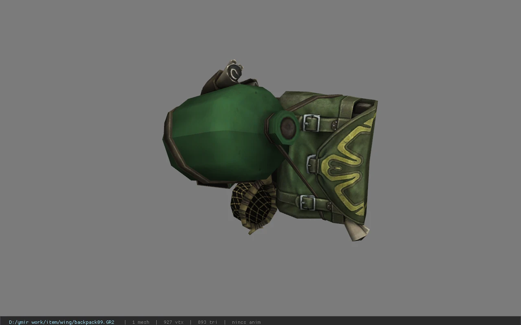
Task: Click the '893 tri' triangle count
Action: click(x=208, y=322)
